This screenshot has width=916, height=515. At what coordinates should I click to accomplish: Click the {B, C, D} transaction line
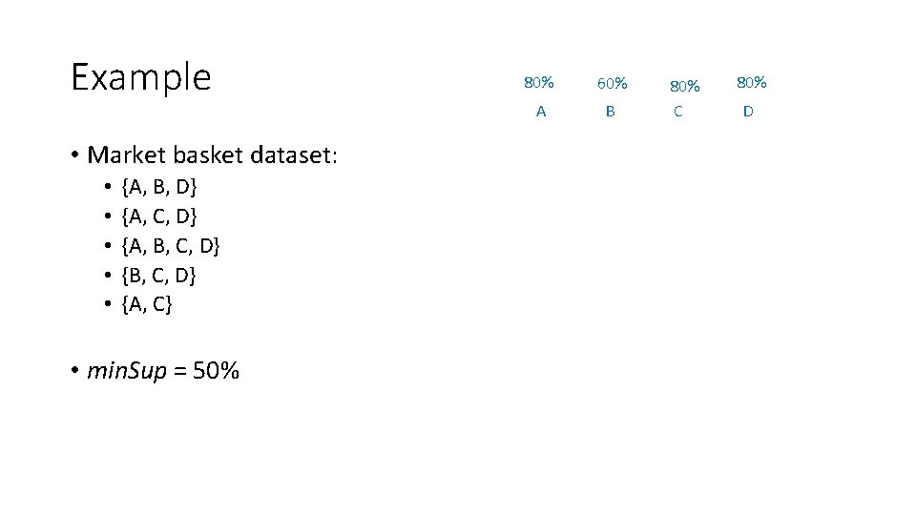[159, 276]
